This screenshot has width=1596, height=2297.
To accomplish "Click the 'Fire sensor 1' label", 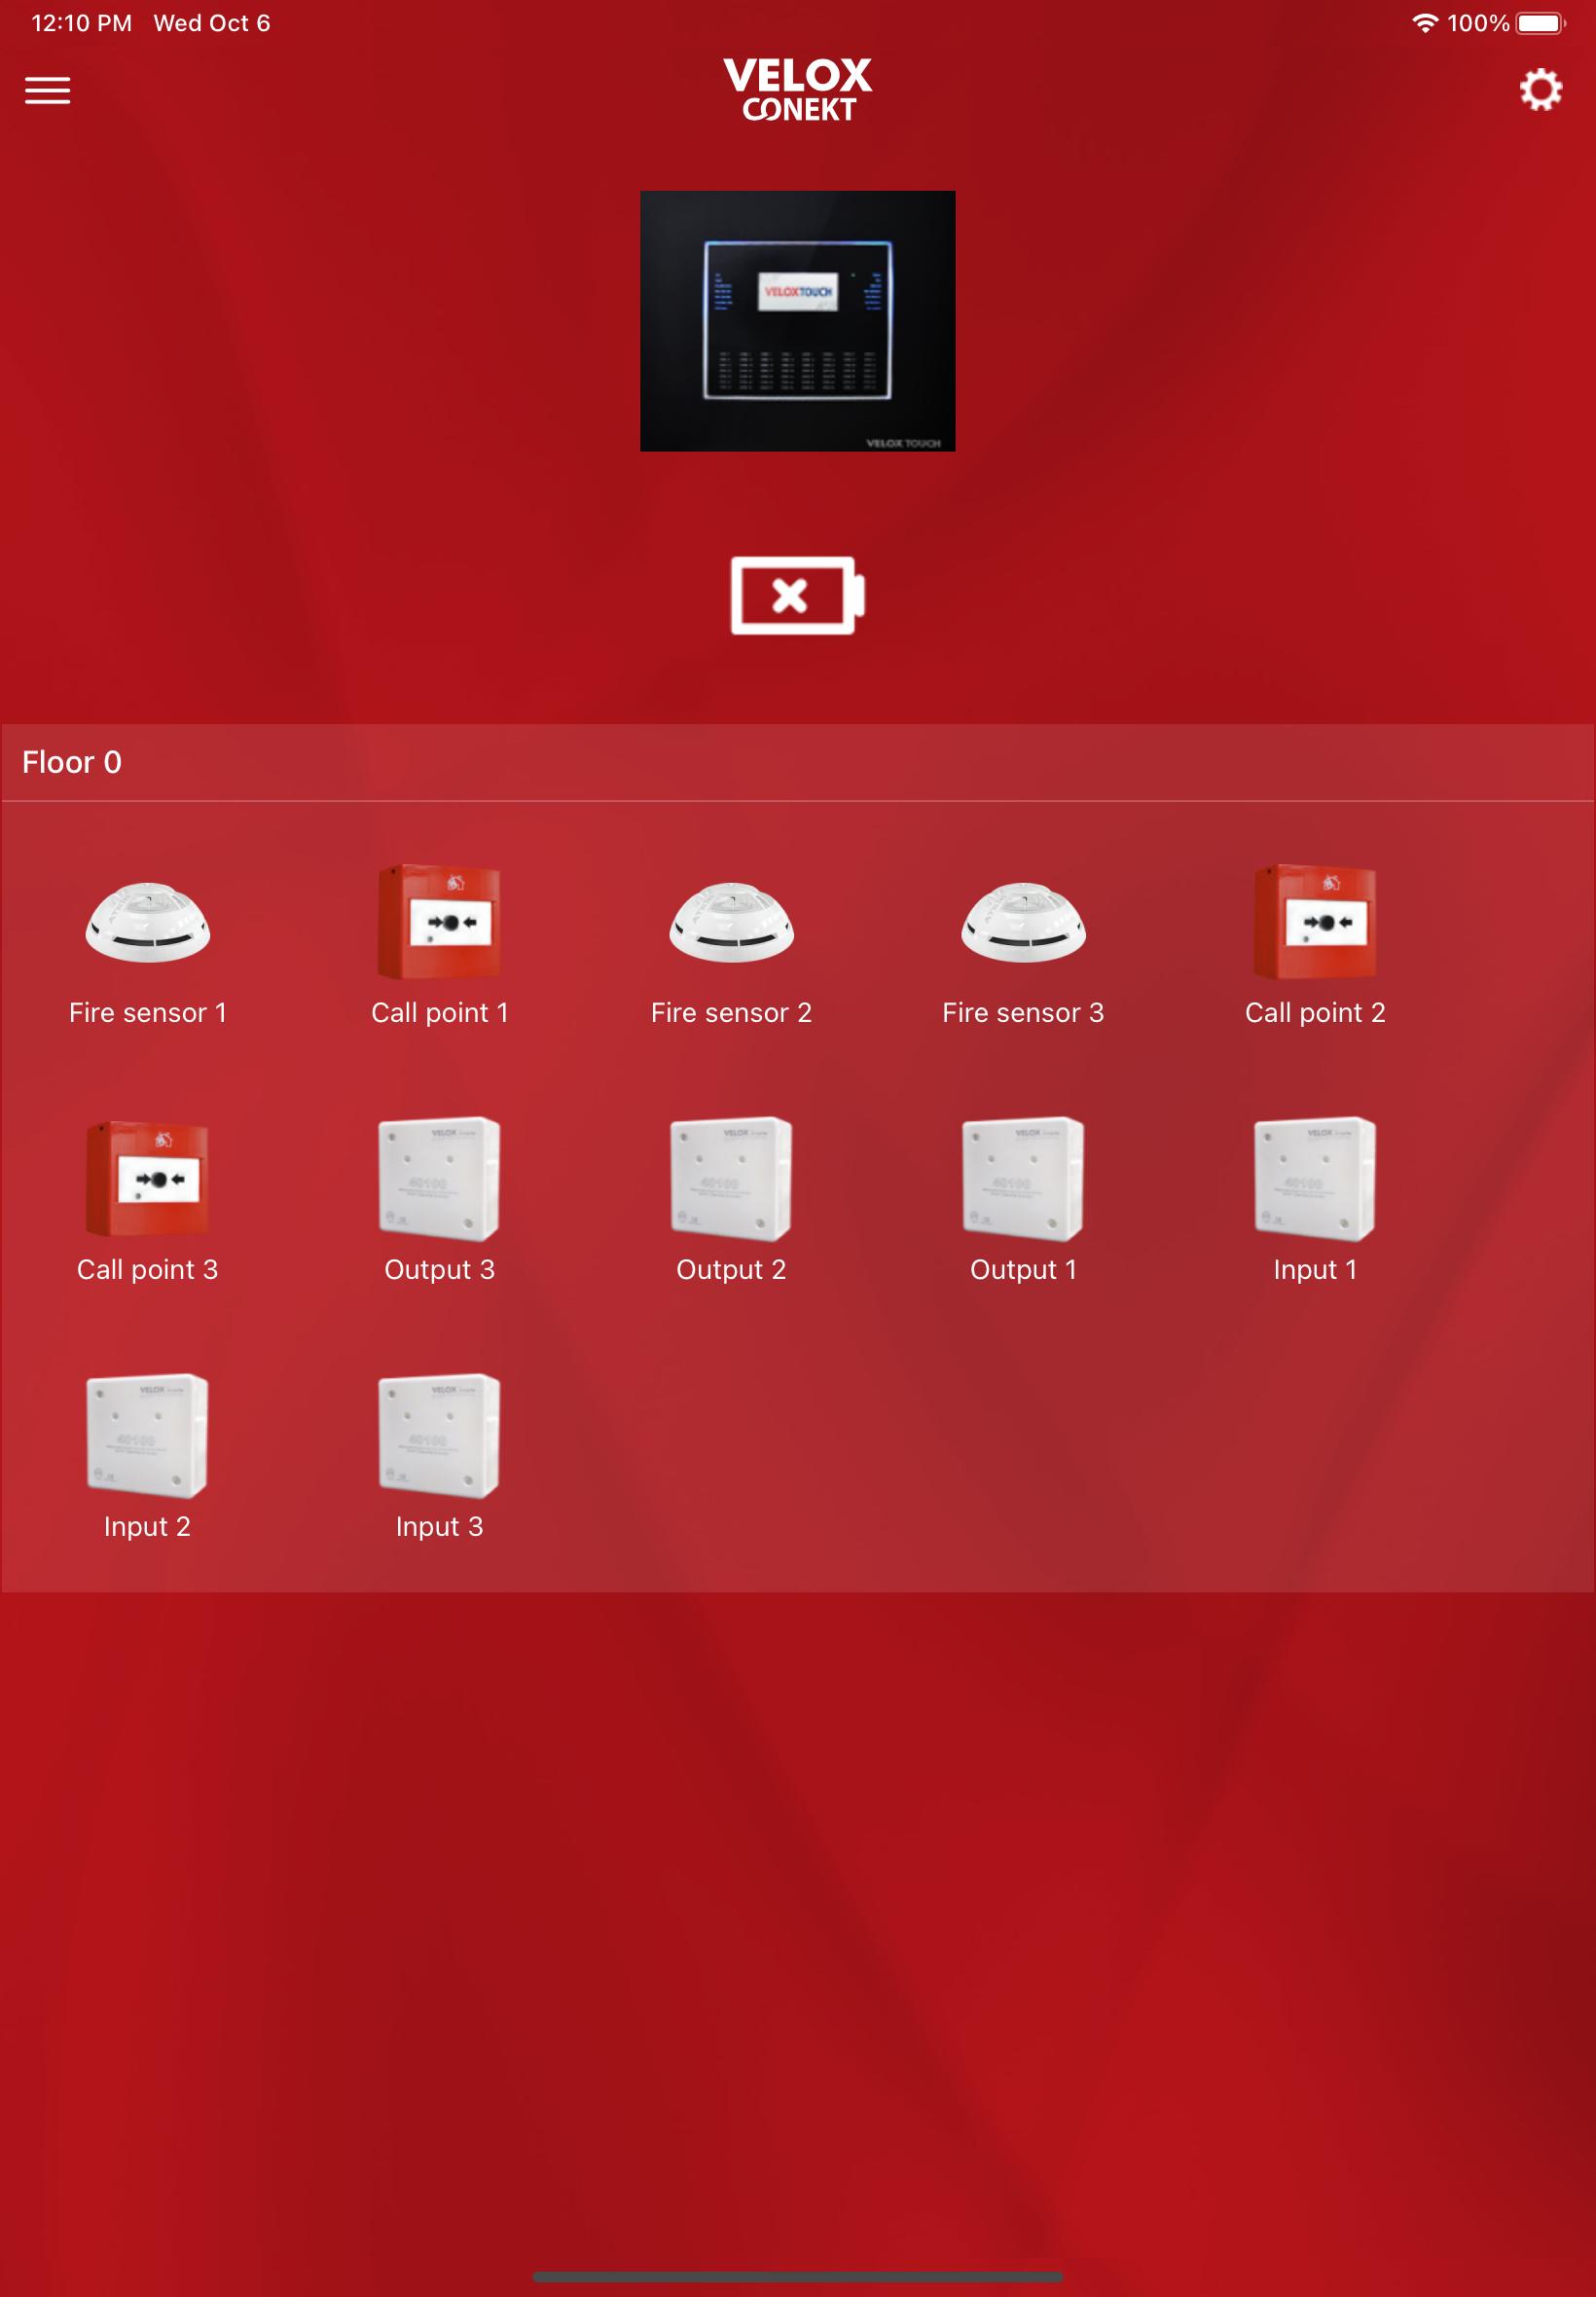I will tap(148, 1013).
